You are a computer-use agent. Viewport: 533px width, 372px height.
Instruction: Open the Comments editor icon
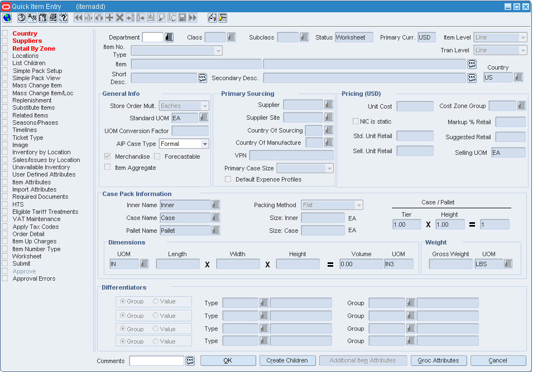click(190, 361)
